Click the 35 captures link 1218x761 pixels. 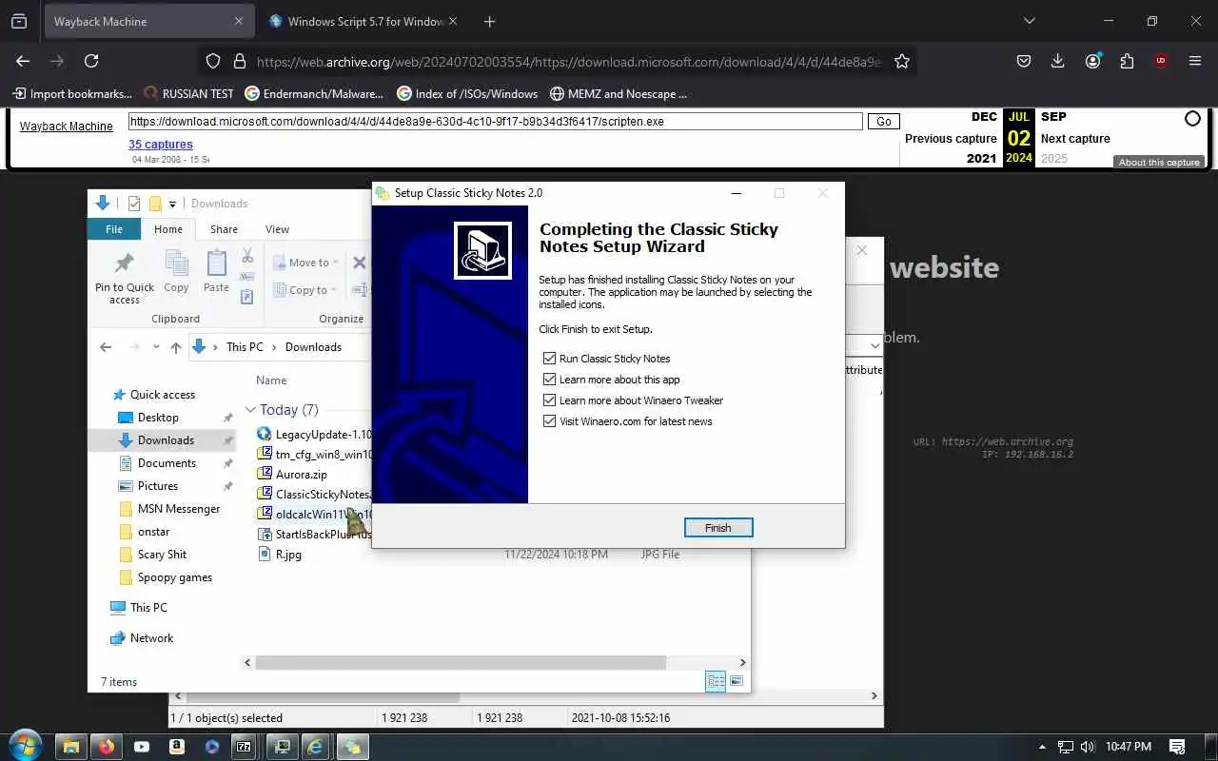(161, 145)
